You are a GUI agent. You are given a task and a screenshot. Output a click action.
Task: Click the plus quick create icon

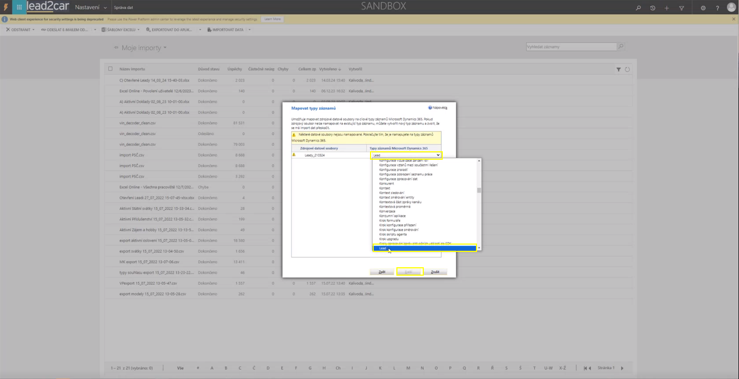click(x=667, y=8)
